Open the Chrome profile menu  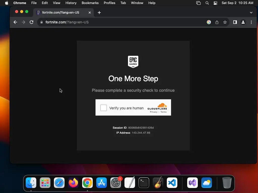[x=243, y=22]
